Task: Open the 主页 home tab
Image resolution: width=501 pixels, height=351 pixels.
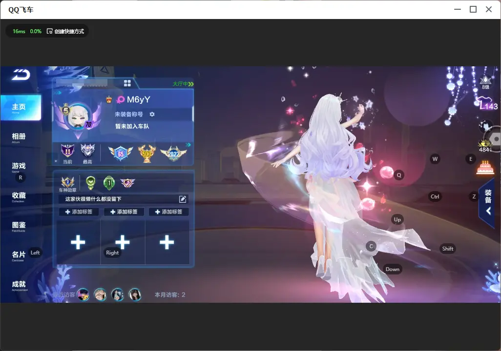Action: 21,108
